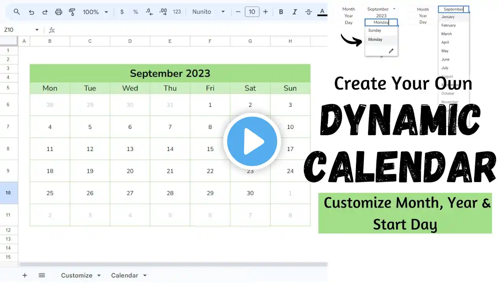Select March from the month list
504x283 pixels.
tap(454, 34)
